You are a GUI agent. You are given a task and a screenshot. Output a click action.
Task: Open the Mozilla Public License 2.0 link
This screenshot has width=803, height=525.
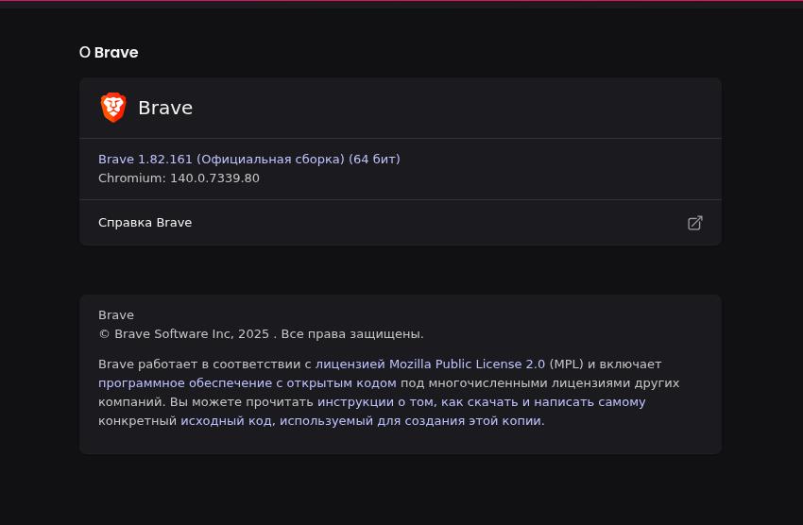(x=430, y=364)
